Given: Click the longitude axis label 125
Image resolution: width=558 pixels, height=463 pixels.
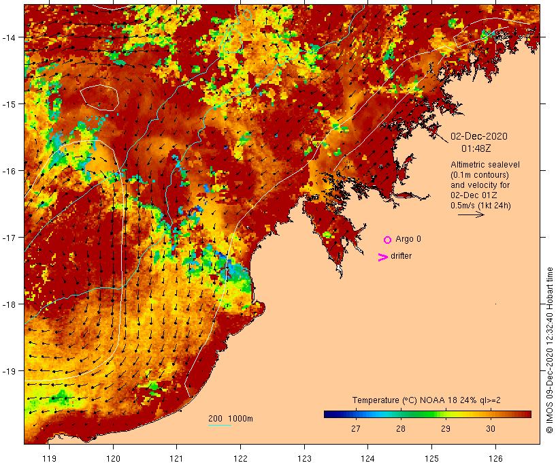Looking at the screenshot, I should pos(431,458).
